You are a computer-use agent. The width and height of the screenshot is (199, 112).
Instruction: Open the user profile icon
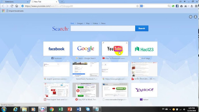click(196, 17)
